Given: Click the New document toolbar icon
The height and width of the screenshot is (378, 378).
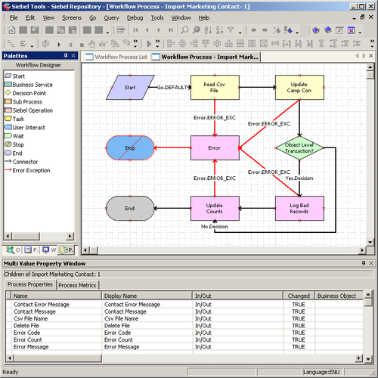Looking at the screenshot, I should (11, 30).
